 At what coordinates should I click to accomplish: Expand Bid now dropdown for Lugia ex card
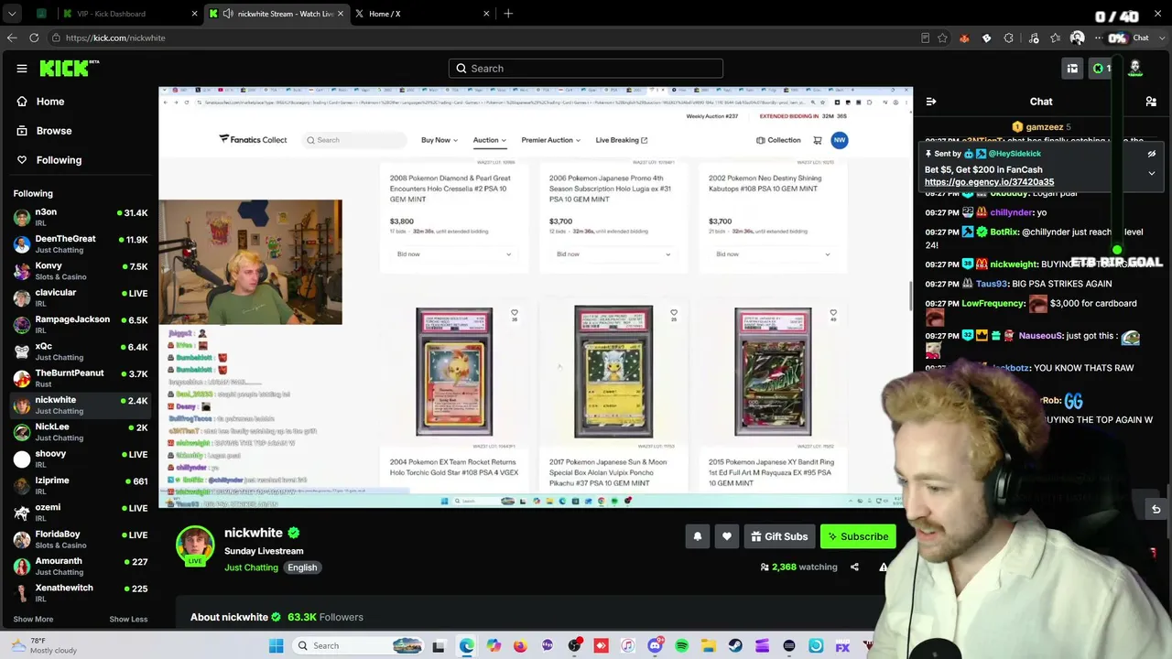613,254
